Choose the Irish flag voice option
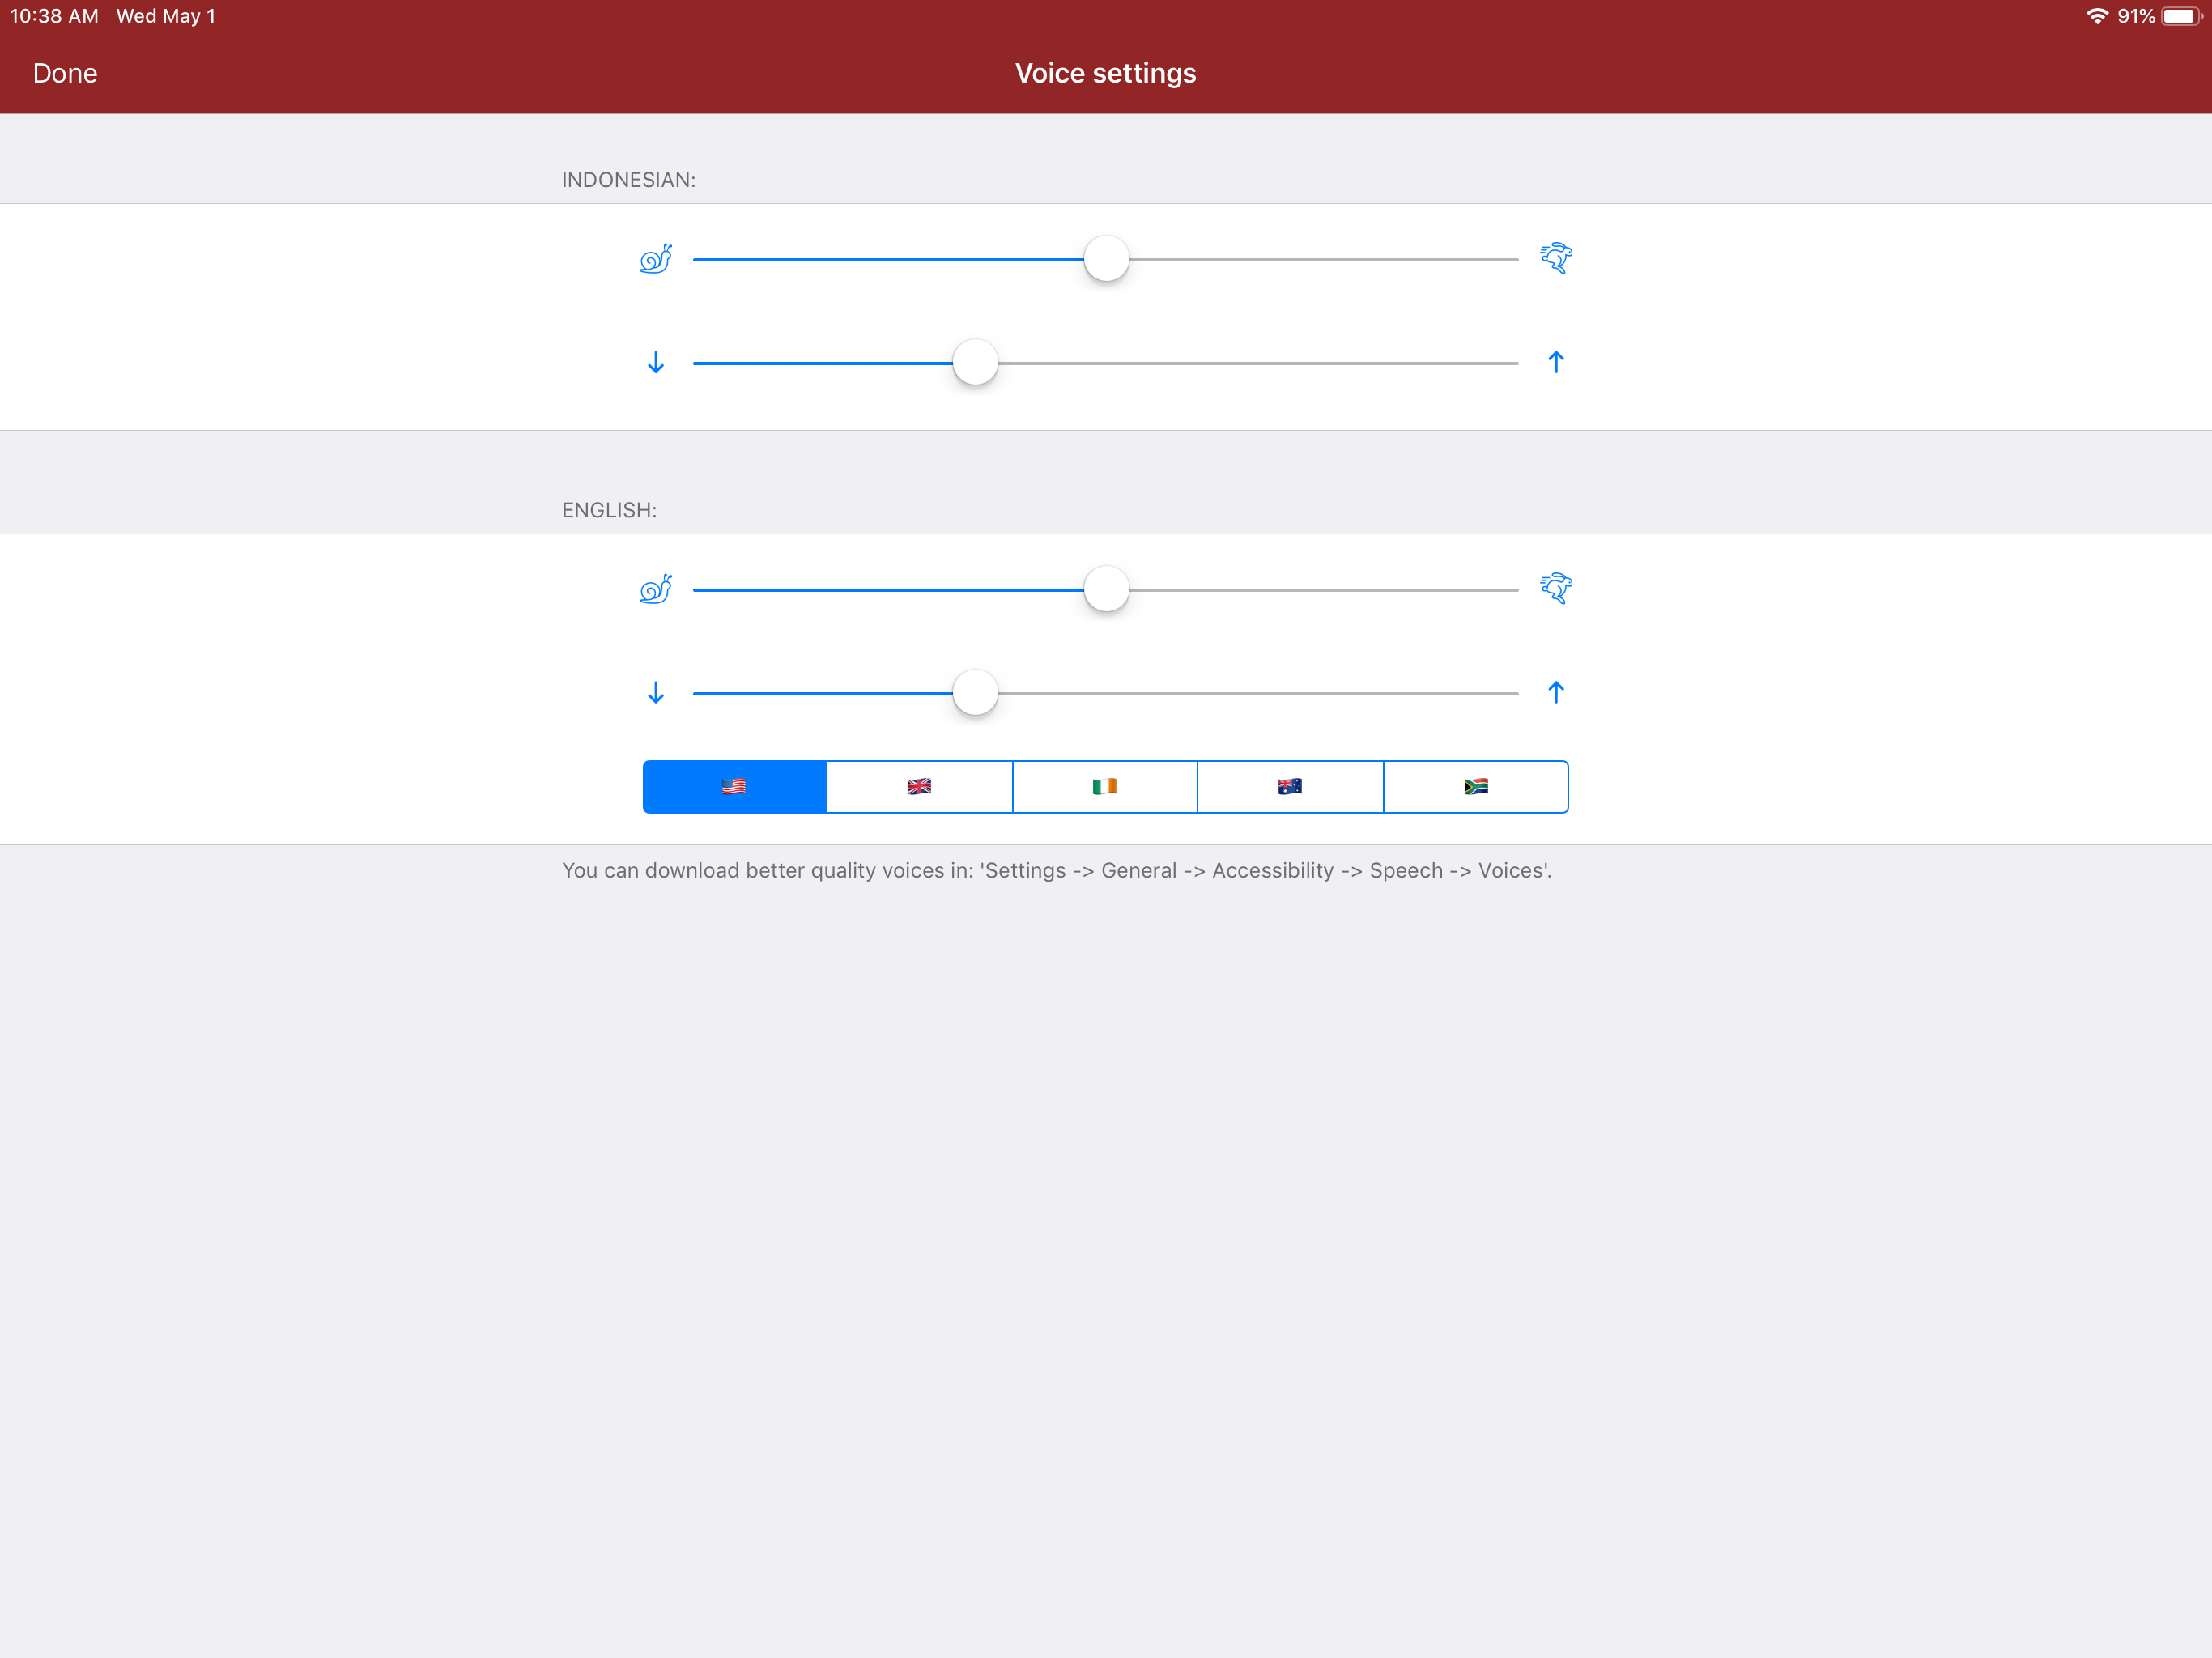 (1105, 787)
